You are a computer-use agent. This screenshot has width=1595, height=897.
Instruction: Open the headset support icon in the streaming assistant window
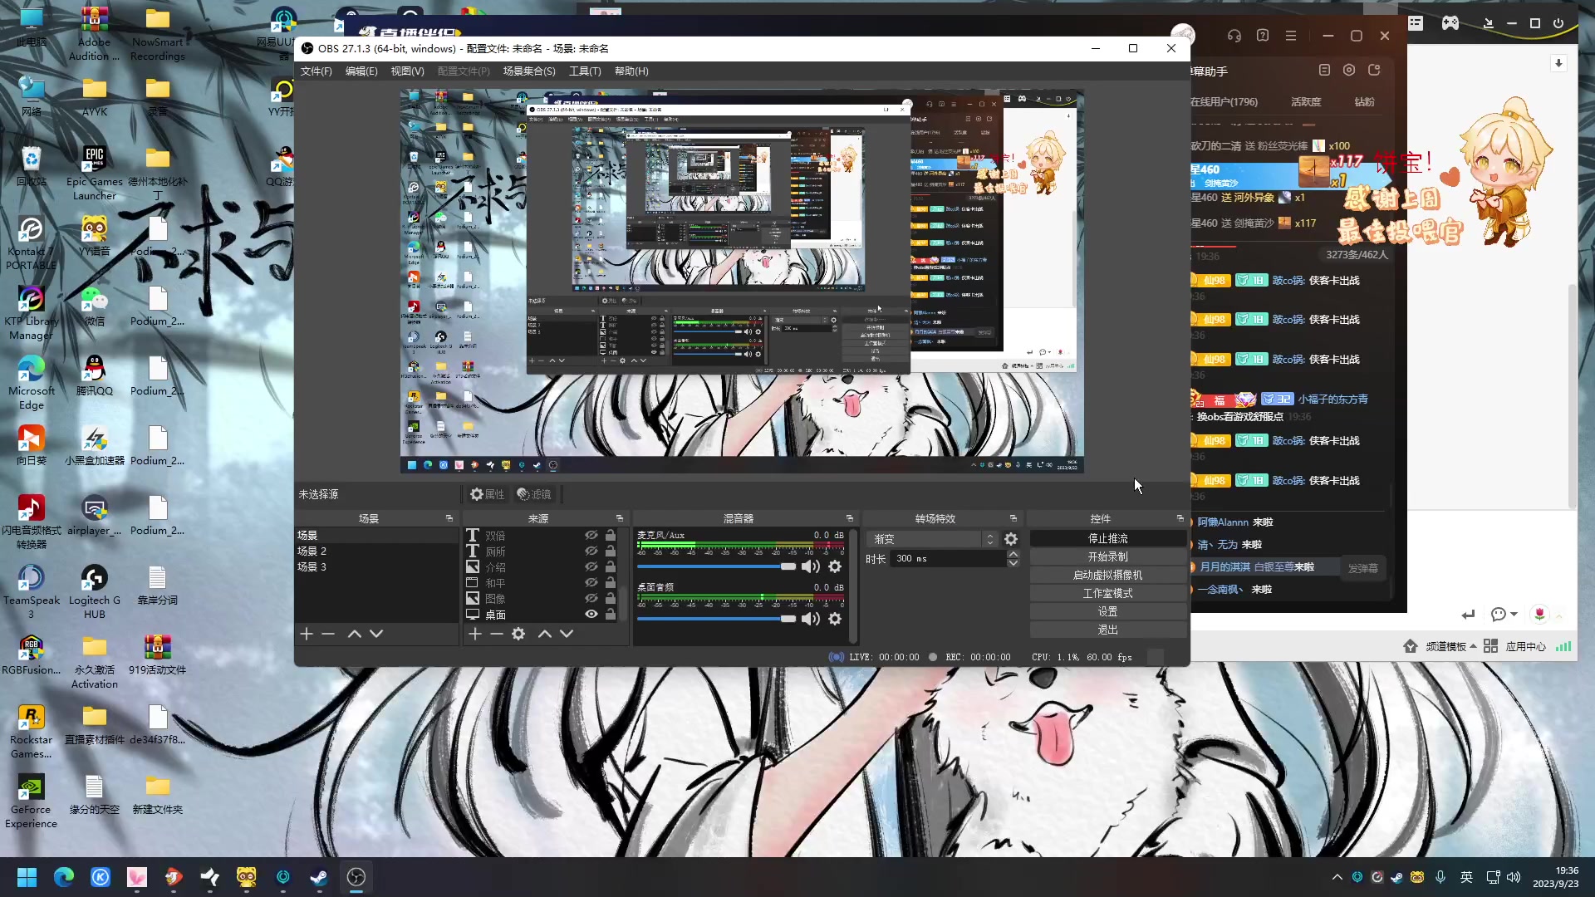click(x=1234, y=36)
